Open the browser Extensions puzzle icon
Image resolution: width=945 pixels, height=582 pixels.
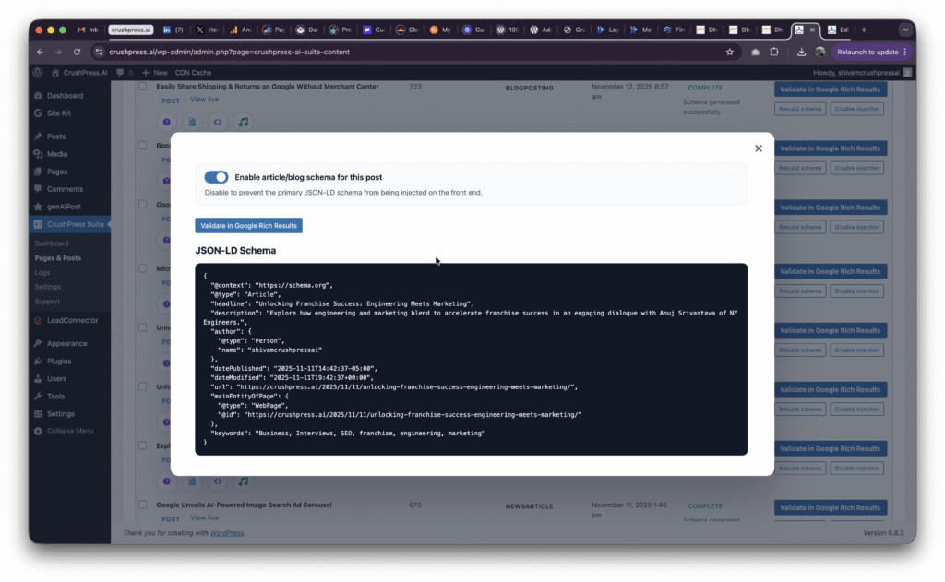(774, 52)
